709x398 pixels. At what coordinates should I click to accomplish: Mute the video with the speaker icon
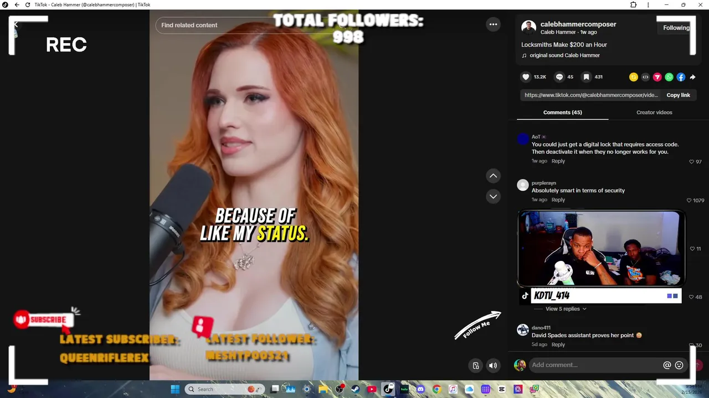click(493, 365)
